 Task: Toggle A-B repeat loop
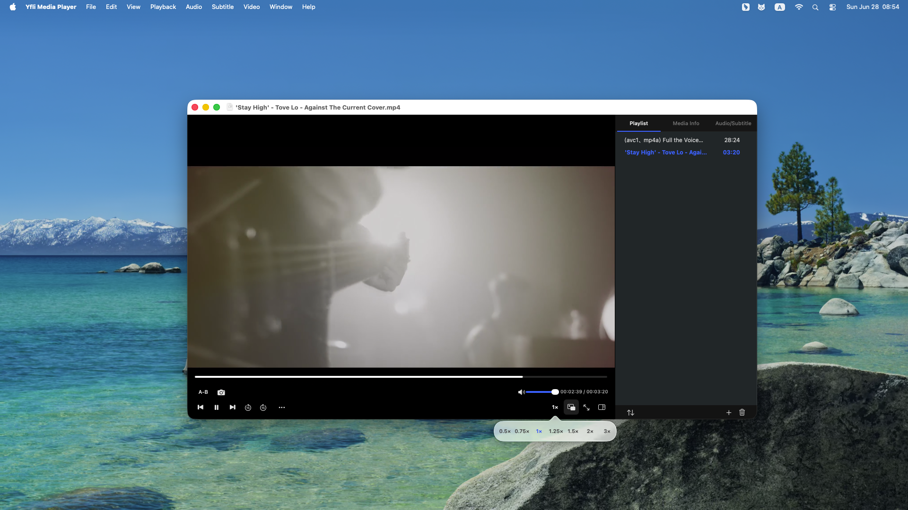click(203, 392)
